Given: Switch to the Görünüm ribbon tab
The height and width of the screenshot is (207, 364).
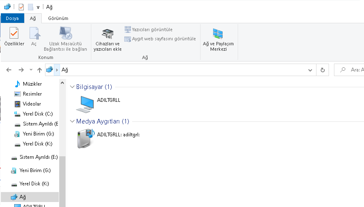Looking at the screenshot, I should [x=58, y=18].
